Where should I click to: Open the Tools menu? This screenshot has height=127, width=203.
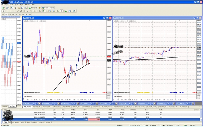22,5
